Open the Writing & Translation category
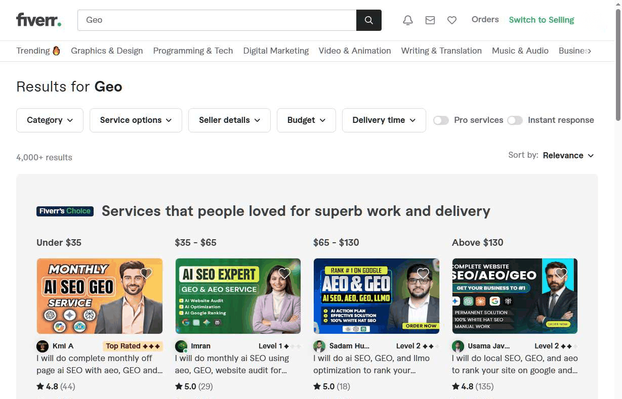Image resolution: width=622 pixels, height=399 pixels. click(441, 51)
